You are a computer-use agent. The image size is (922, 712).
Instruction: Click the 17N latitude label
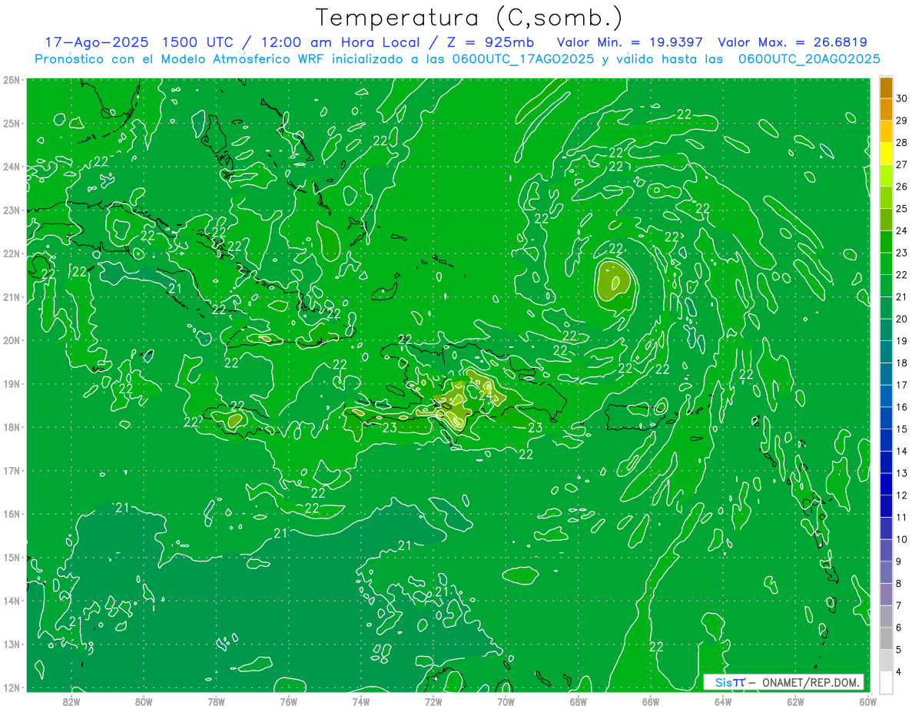(12, 470)
